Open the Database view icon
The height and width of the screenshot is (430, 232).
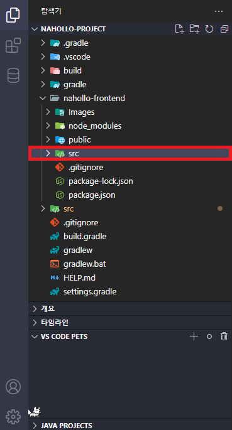[13, 75]
